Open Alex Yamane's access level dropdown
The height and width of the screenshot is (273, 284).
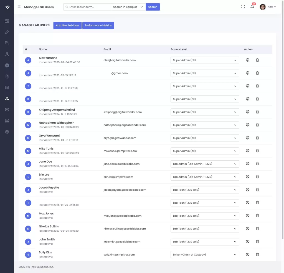tap(205, 60)
